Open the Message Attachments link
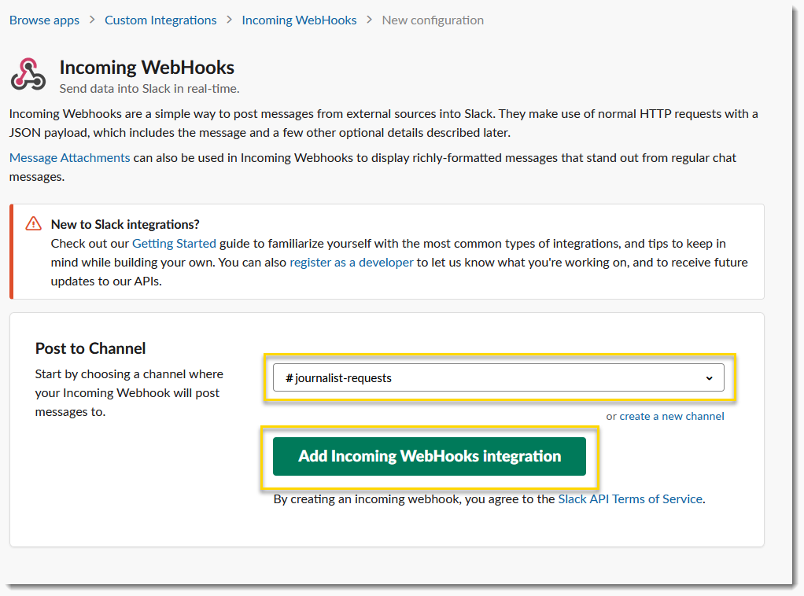This screenshot has height=596, width=804. [70, 157]
